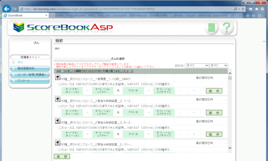Viewport: 268px width, 161px height.
Task: Click the course list scrollbar up arrow
Action: tap(230, 74)
